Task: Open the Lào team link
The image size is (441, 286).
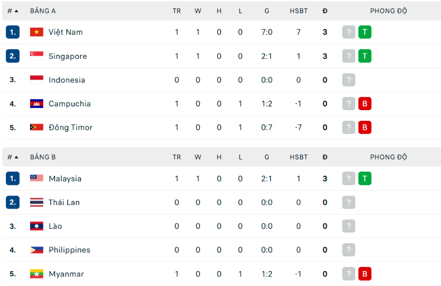Action: click(55, 226)
